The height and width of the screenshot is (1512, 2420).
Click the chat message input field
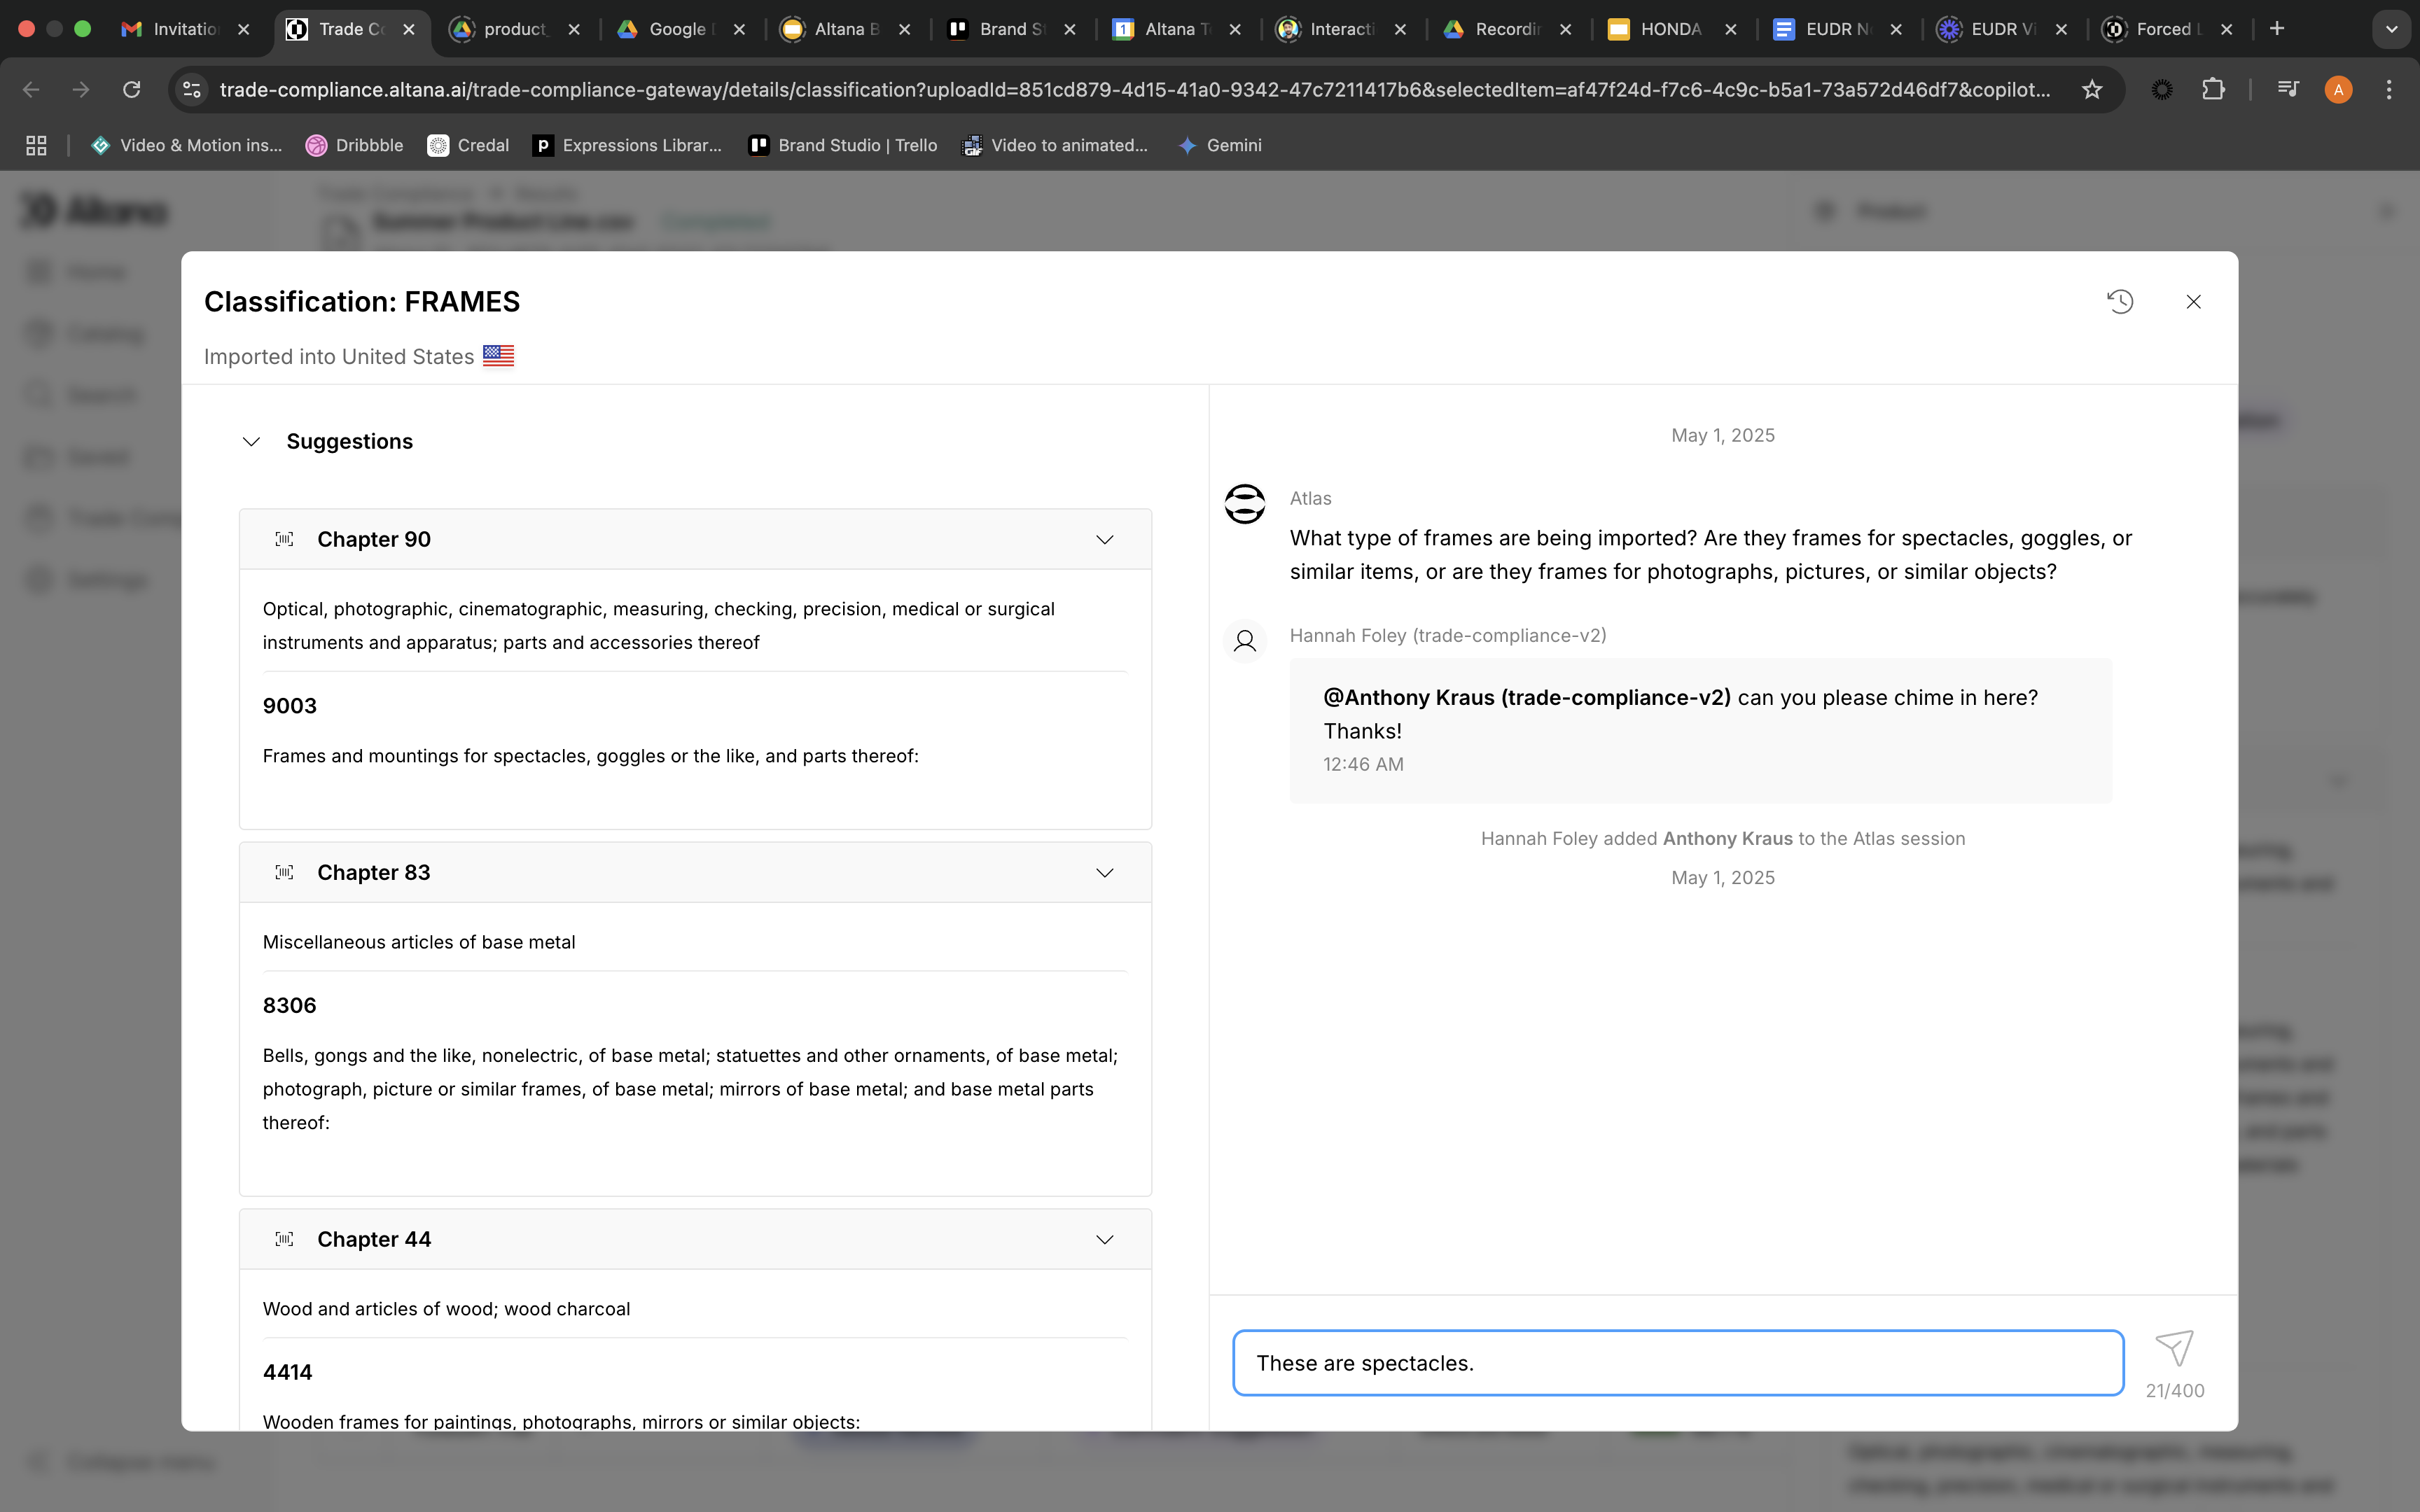coord(1677,1363)
